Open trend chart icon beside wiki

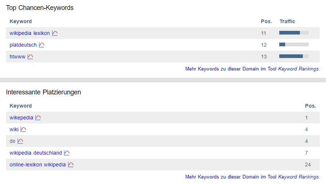pyautogui.click(x=23, y=129)
